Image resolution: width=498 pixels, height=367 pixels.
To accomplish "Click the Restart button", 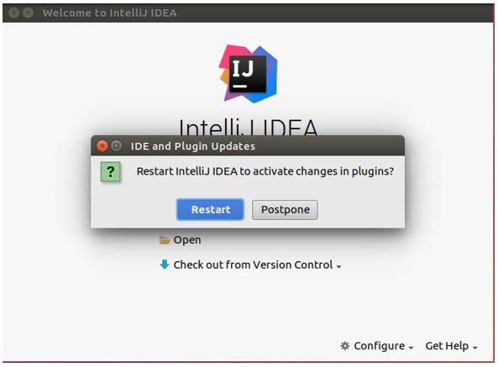I will click(210, 209).
